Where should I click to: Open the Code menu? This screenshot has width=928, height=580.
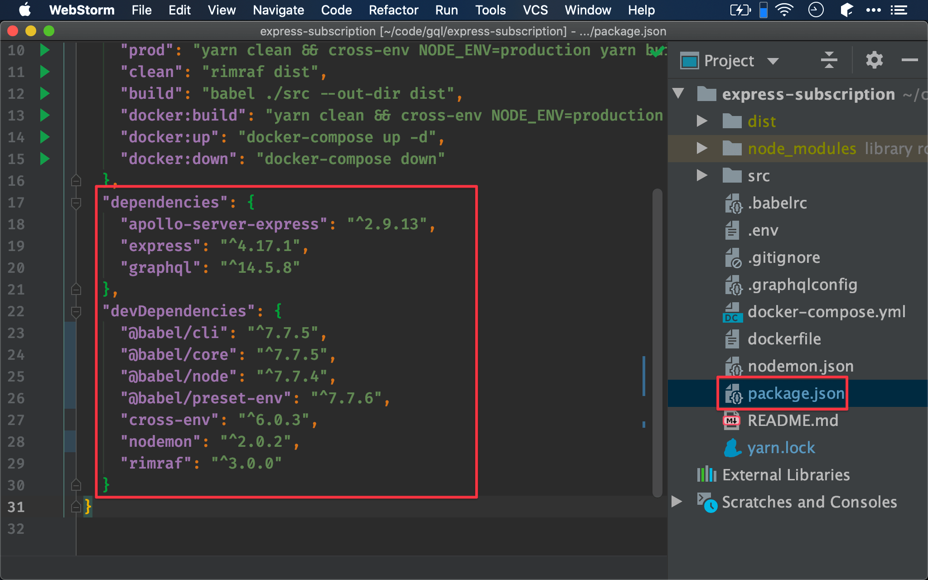tap(336, 10)
